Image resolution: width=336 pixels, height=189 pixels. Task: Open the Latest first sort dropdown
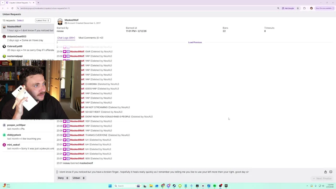point(43,20)
